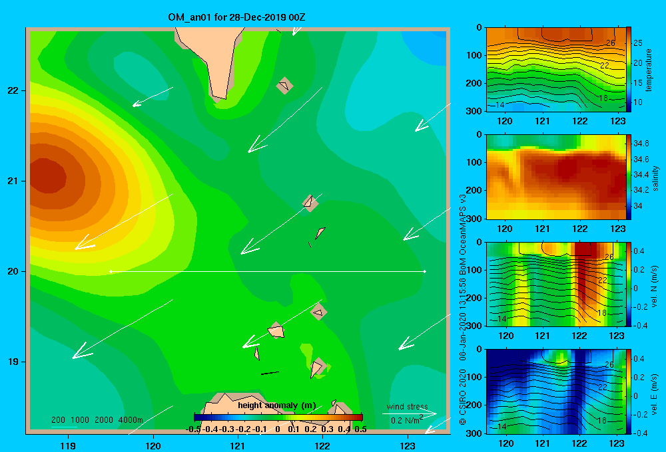This screenshot has width=666, height=452.
Task: Click longitude label '120' under main map
Action: click(x=153, y=445)
